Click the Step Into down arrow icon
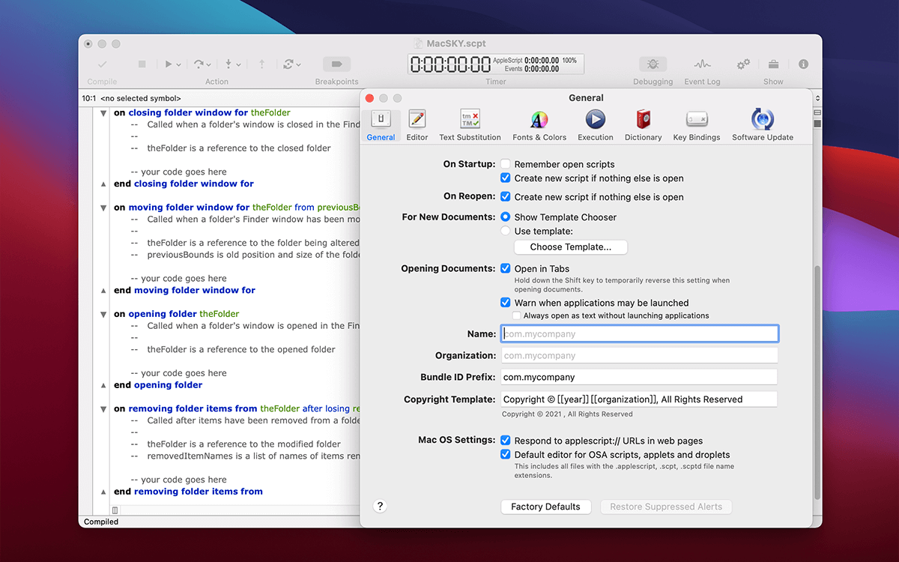Screen dimensions: 899x562 tap(228, 64)
